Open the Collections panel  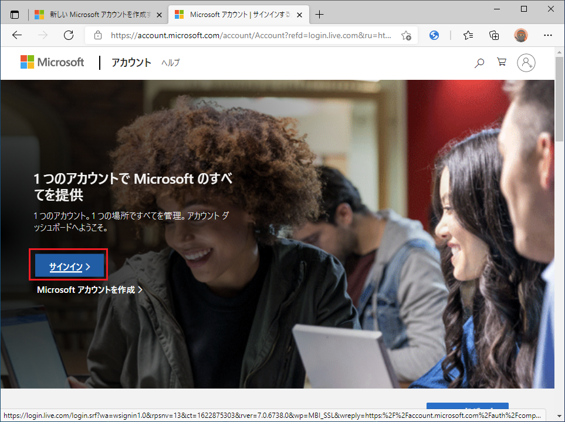(494, 35)
